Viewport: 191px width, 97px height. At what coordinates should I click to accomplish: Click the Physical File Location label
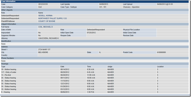131,30
